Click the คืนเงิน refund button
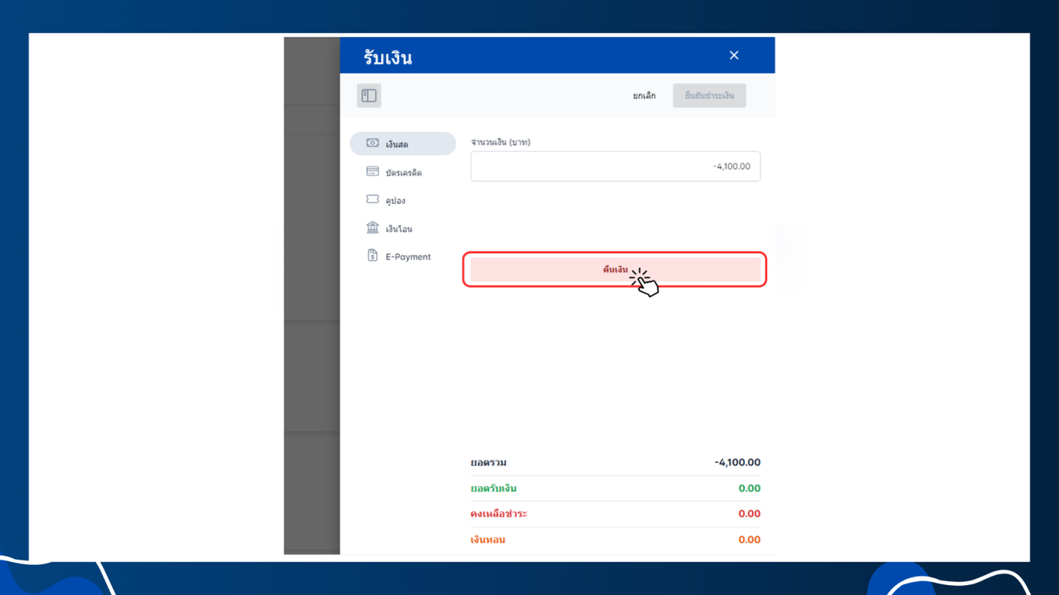Viewport: 1059px width, 595px height. (616, 269)
